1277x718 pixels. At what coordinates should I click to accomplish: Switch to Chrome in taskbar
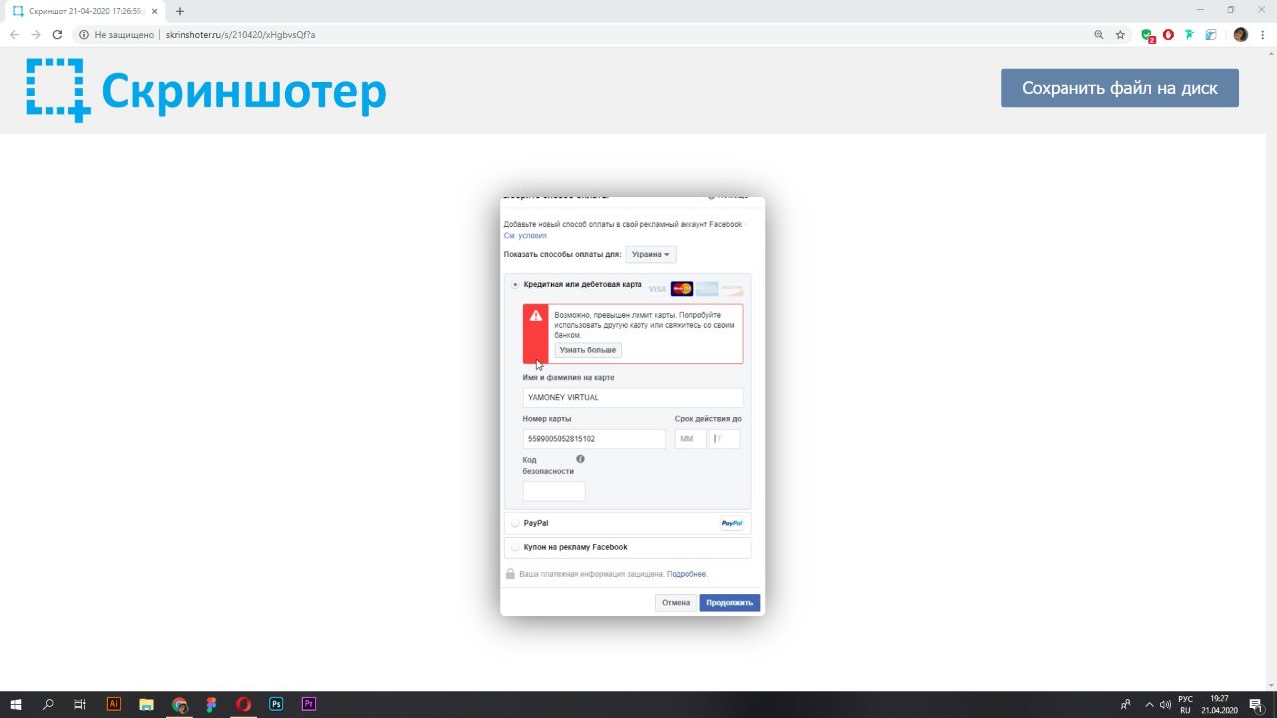(x=180, y=704)
